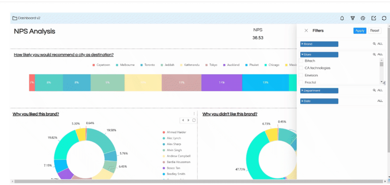390x185 pixels.
Task: Open the three-dot menu on liked-brand chart
Action: pos(194,114)
